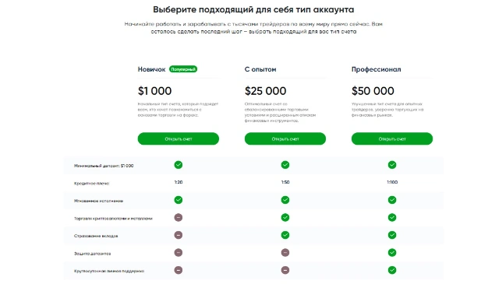Click Защита депозитов checkmark in Профессионал column
This screenshot has height=284, width=481.
tap(392, 252)
